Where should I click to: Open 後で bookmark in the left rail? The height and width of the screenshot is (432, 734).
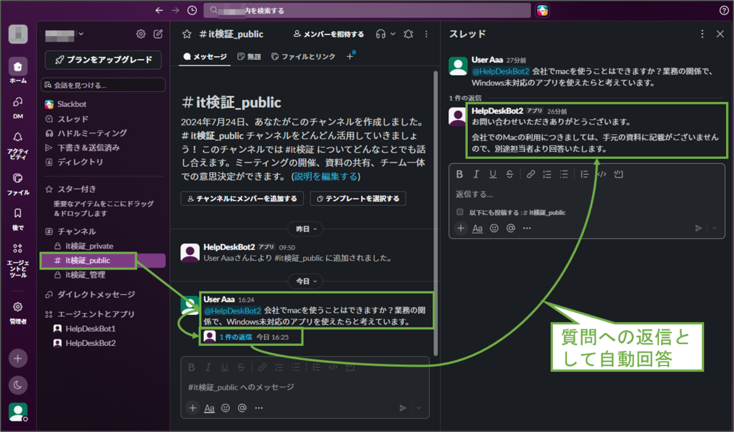pos(18,219)
